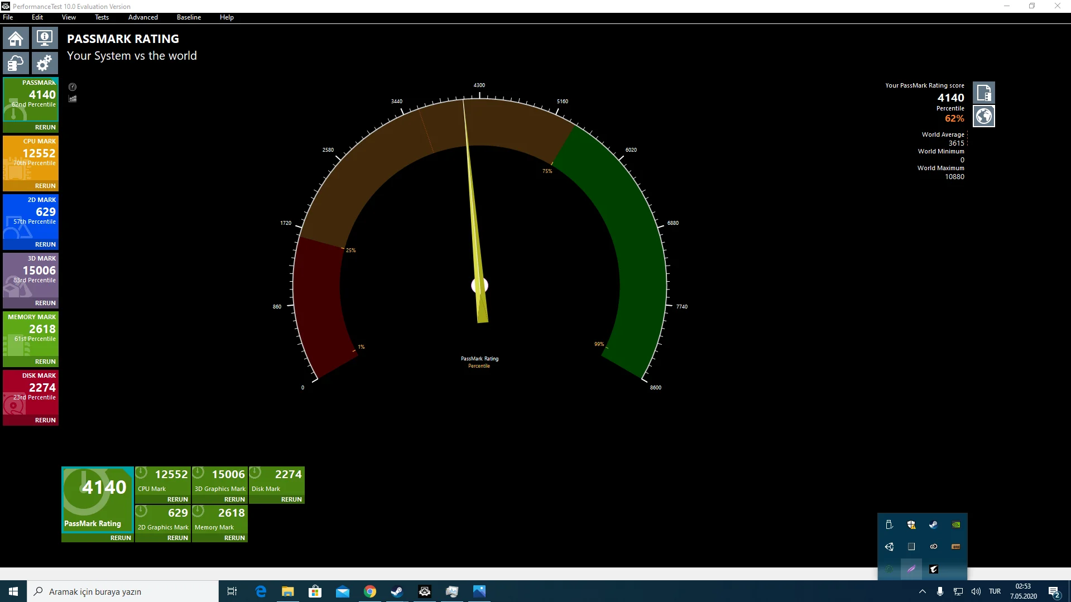Click the Memory Mark result tile
This screenshot has height=602, width=1071.
tap(219, 519)
